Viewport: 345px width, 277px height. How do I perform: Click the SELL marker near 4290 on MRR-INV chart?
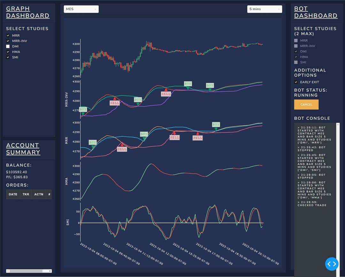click(166, 94)
